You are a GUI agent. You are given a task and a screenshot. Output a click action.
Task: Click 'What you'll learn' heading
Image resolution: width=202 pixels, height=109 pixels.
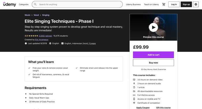pyautogui.click(x=41, y=62)
